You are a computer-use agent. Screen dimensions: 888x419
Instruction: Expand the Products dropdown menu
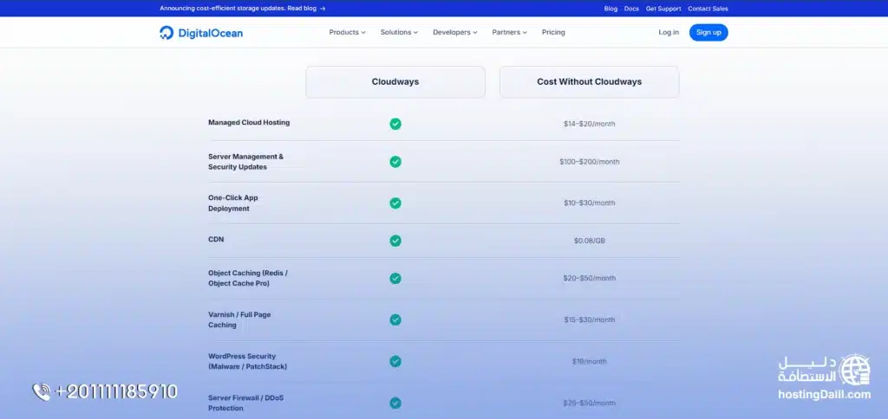(x=347, y=33)
